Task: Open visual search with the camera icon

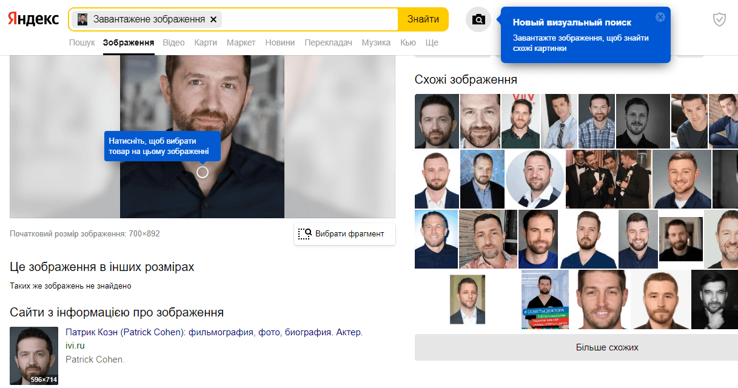Action: [x=478, y=20]
